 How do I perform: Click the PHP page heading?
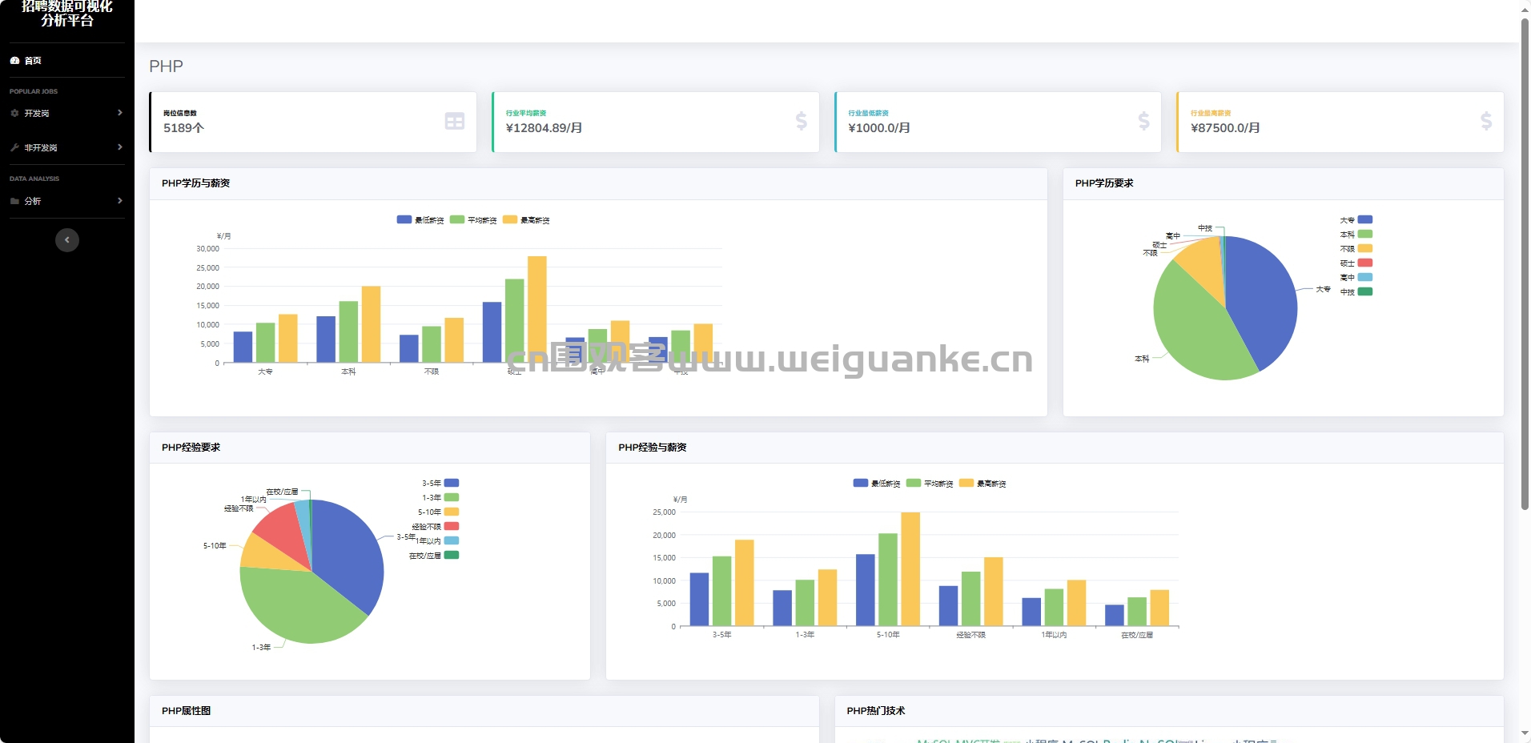click(166, 66)
